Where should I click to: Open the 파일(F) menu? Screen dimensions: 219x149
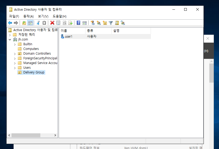coord(14,16)
